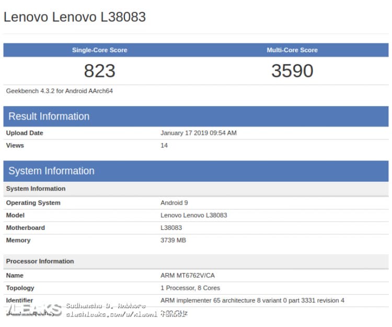Click the single-core score value 823
392x327 pixels.
click(99, 71)
